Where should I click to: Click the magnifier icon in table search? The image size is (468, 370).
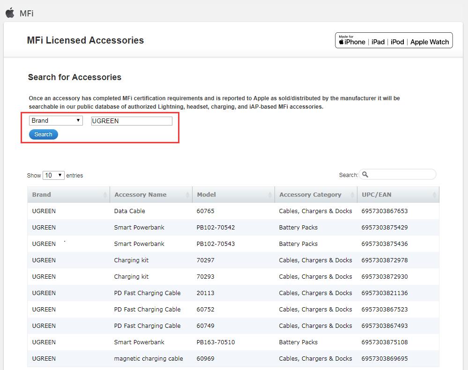point(365,175)
